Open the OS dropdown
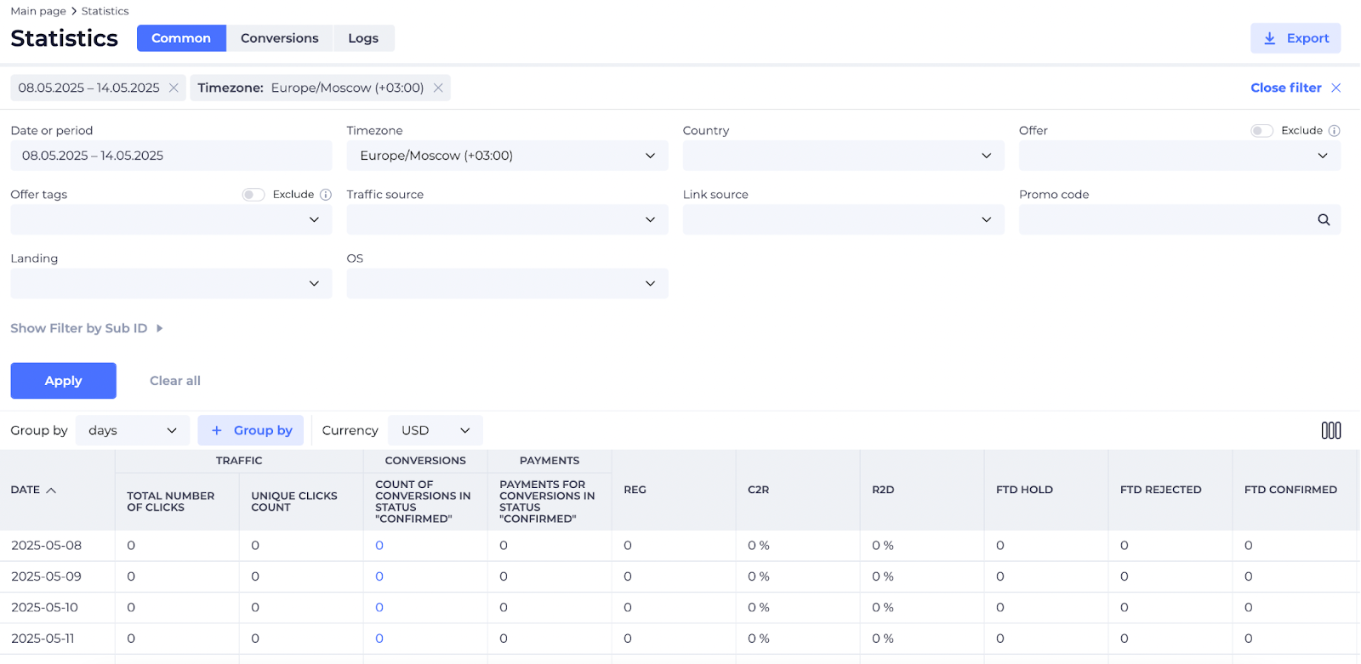The height and width of the screenshot is (664, 1361). (507, 283)
